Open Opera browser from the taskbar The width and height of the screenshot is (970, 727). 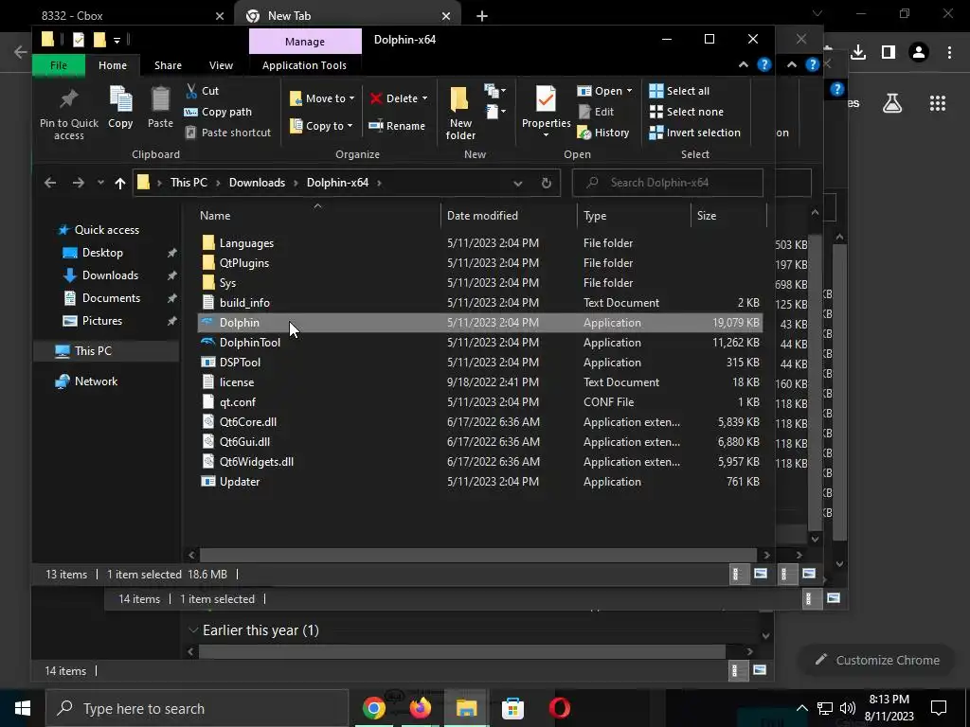click(559, 708)
